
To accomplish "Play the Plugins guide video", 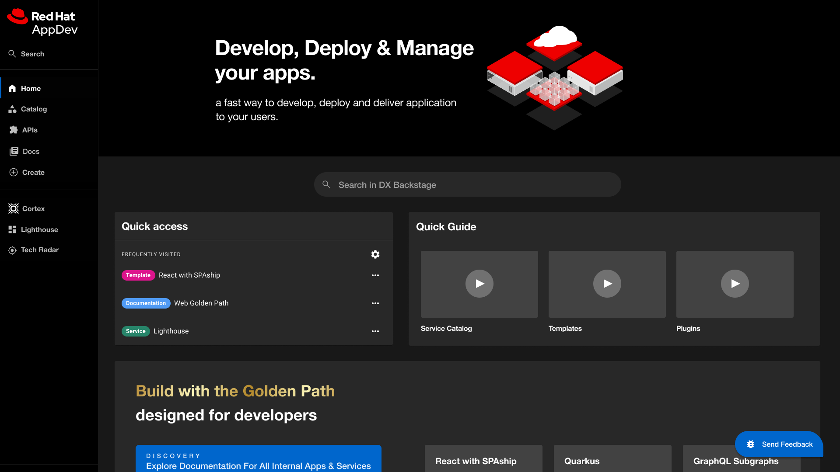I will pos(735,284).
